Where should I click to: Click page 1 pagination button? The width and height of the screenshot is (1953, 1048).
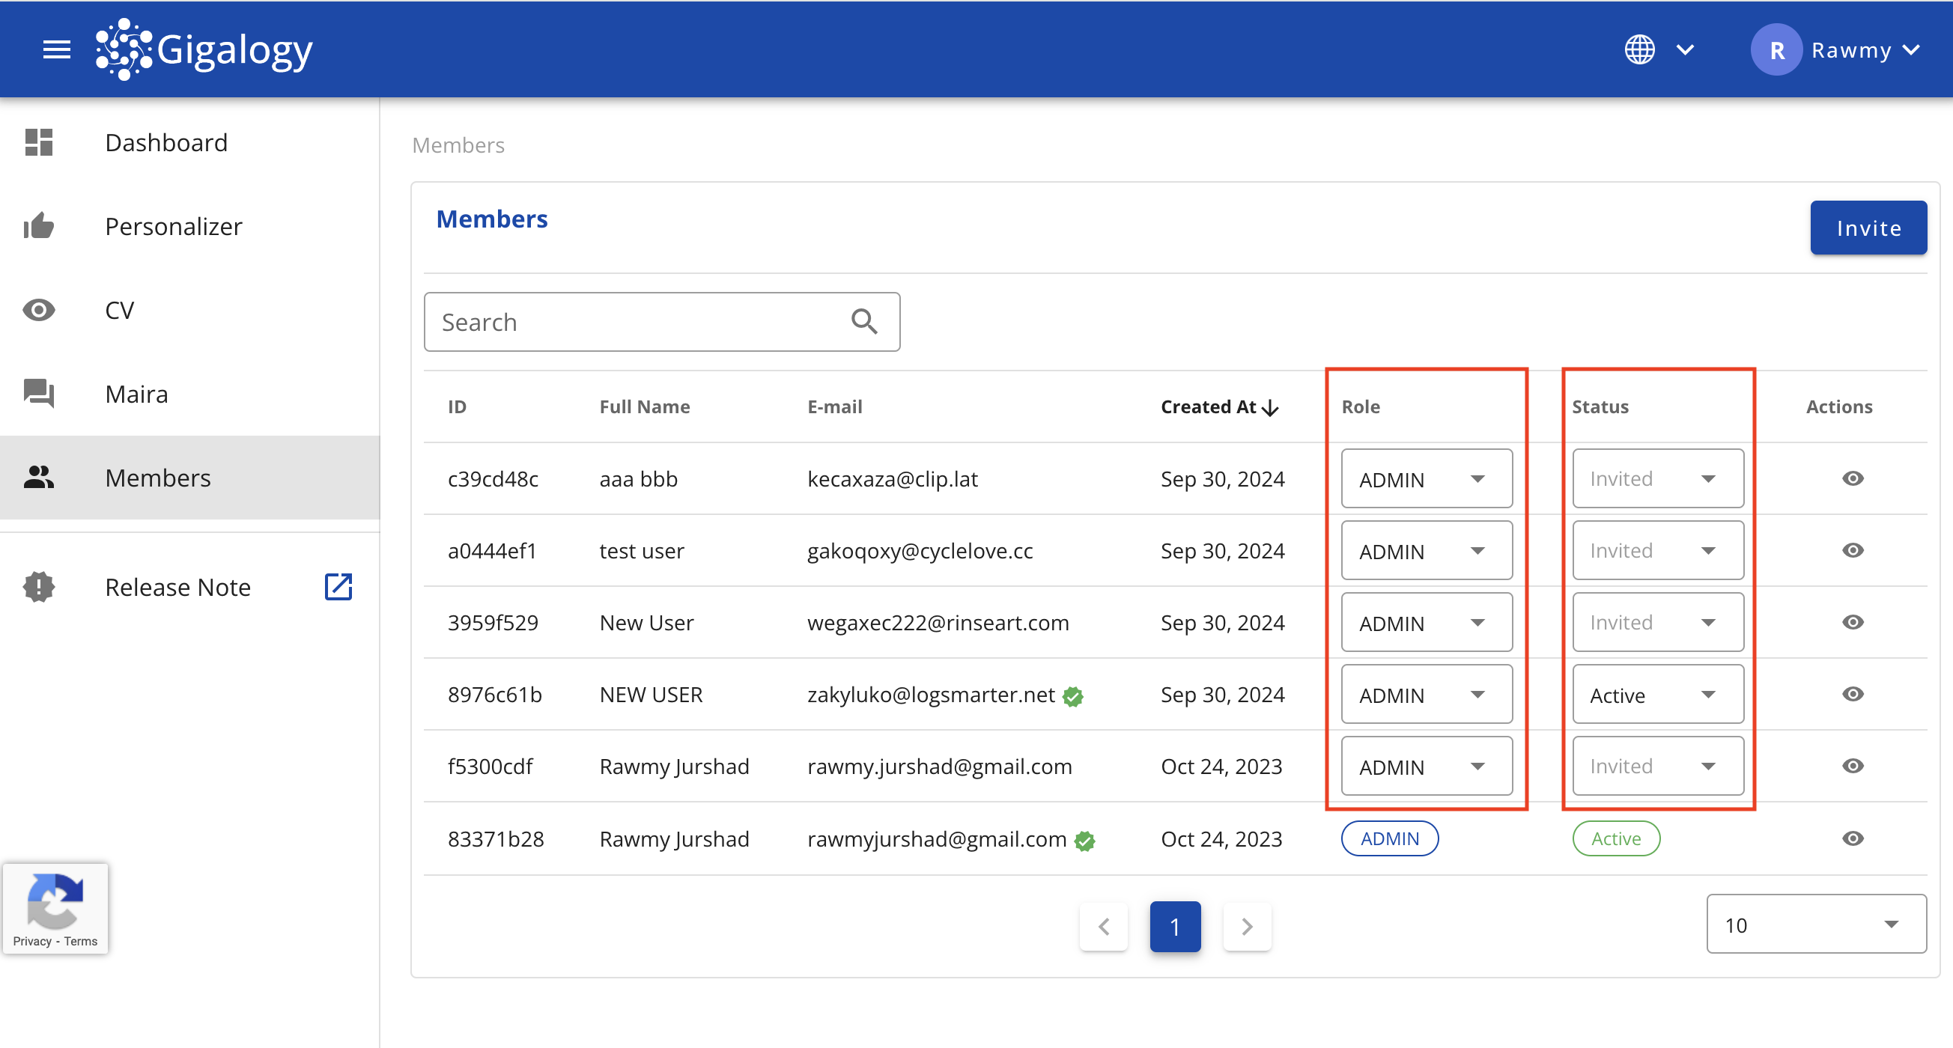(x=1174, y=926)
